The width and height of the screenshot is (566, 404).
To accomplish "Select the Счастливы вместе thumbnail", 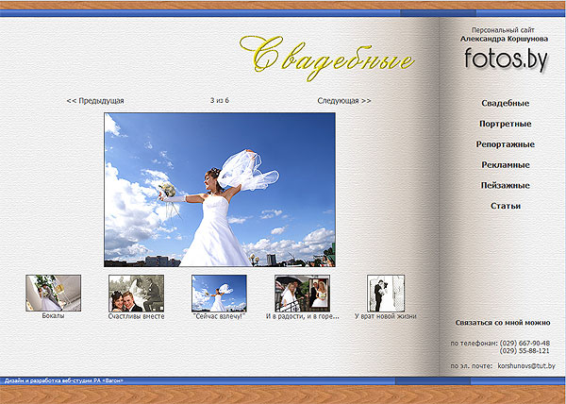I will (x=136, y=293).
